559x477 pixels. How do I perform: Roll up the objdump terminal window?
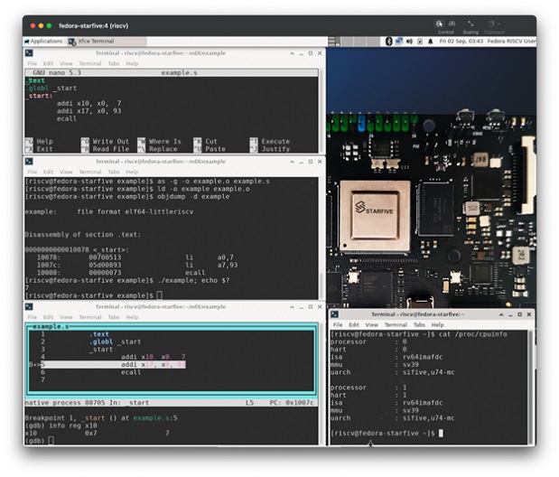pos(292,162)
